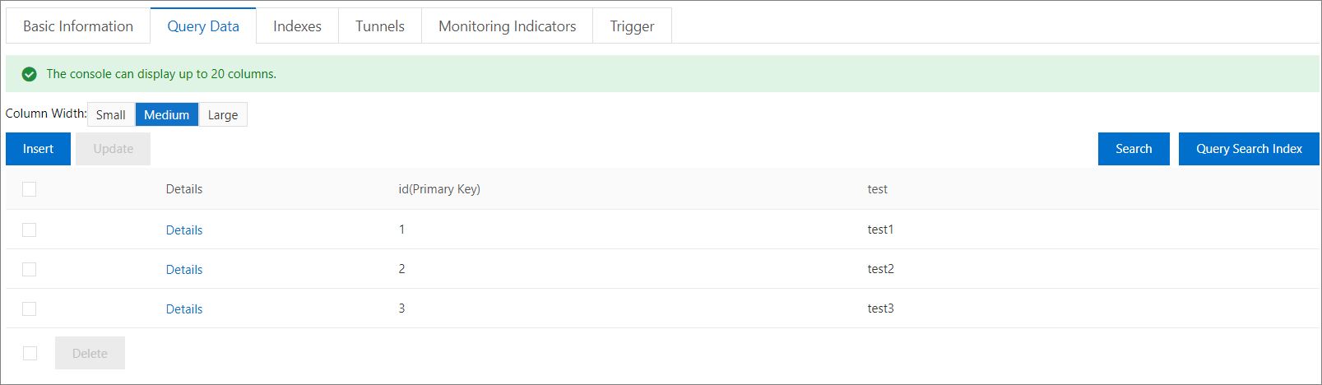Toggle the bottom checkbox beside Delete
Image resolution: width=1322 pixels, height=385 pixels.
(30, 353)
